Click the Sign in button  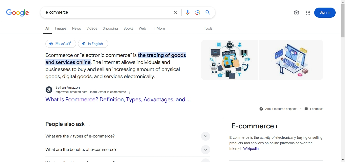click(x=325, y=13)
